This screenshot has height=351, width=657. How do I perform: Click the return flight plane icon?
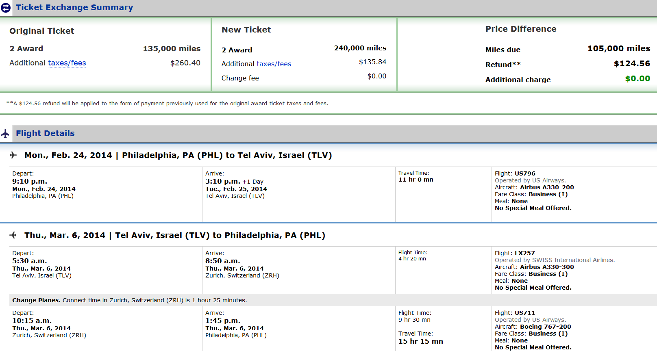tap(13, 235)
